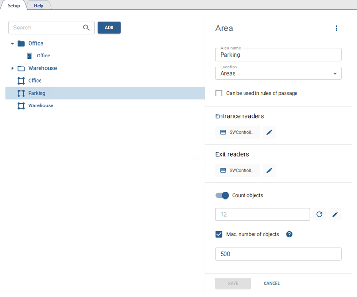Viewport: 357px width, 297px height.
Task: Switch to the Help tab
Action: pyautogui.click(x=39, y=6)
